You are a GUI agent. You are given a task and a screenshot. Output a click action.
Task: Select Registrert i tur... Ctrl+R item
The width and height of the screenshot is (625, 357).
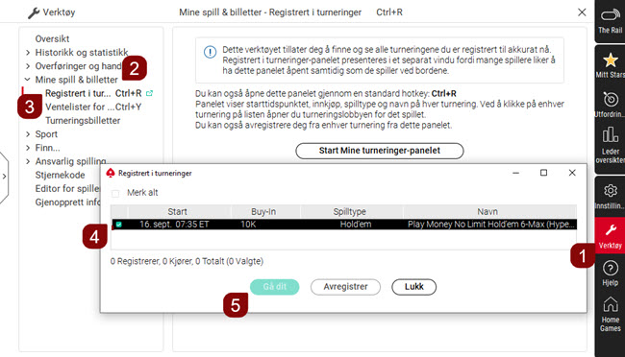(x=93, y=93)
